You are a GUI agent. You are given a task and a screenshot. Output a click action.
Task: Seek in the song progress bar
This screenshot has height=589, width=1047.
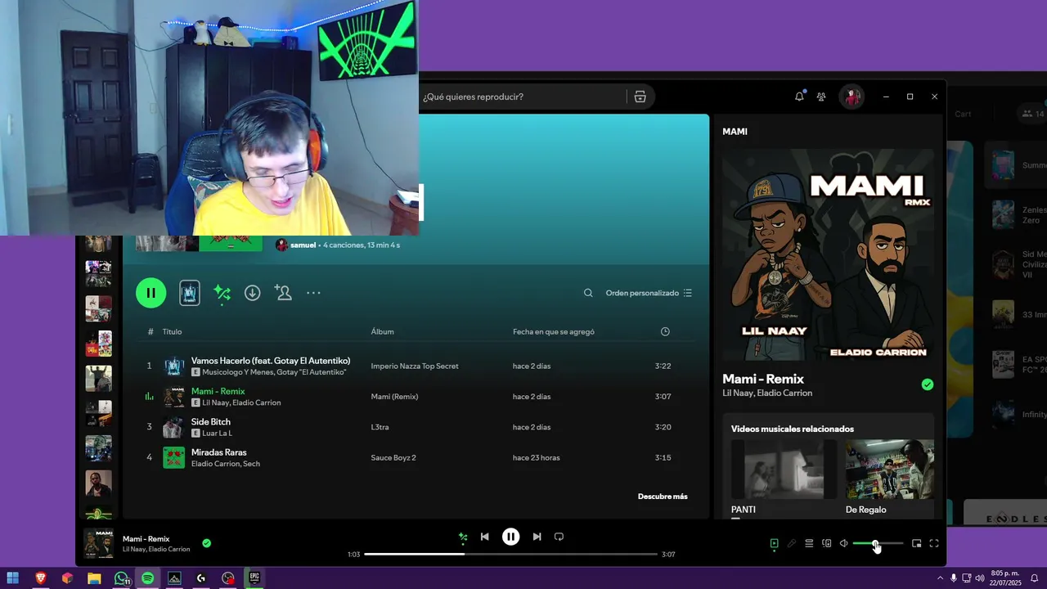pyautogui.click(x=510, y=554)
